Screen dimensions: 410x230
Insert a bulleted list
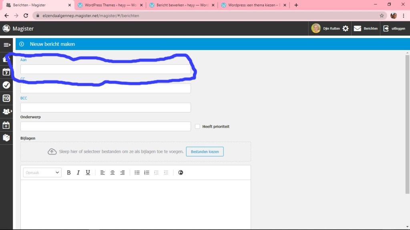(x=137, y=172)
